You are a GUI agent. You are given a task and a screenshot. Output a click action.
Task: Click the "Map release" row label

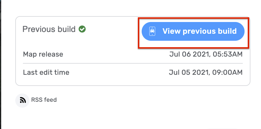[43, 55]
